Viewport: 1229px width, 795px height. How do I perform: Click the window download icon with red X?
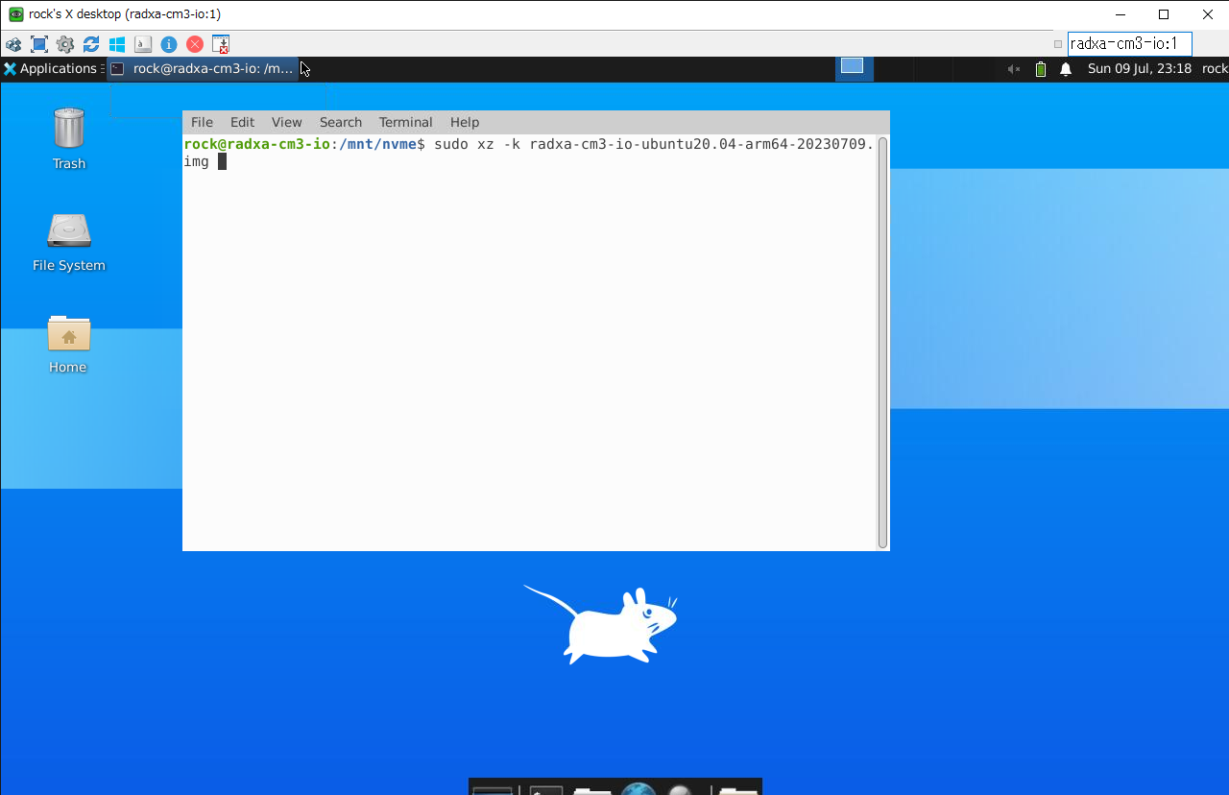[221, 44]
